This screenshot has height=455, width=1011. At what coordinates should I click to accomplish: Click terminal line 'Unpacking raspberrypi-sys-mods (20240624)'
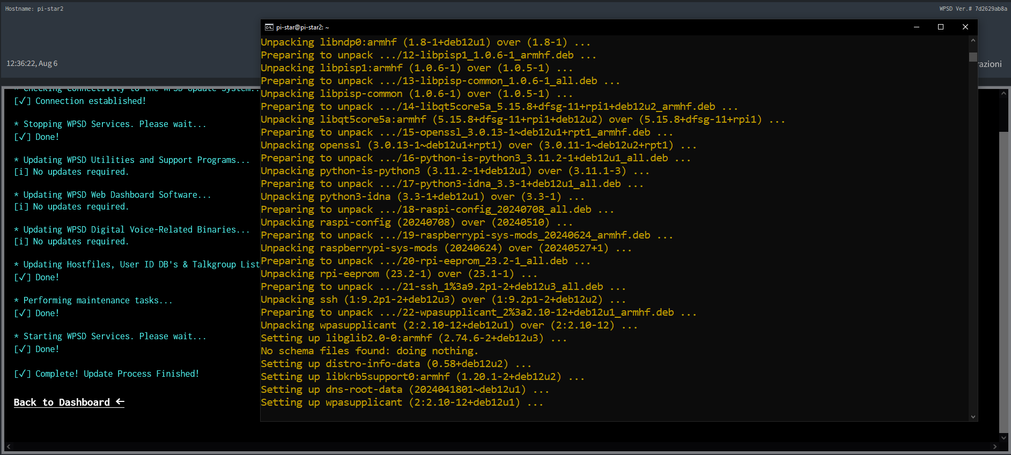click(x=446, y=248)
